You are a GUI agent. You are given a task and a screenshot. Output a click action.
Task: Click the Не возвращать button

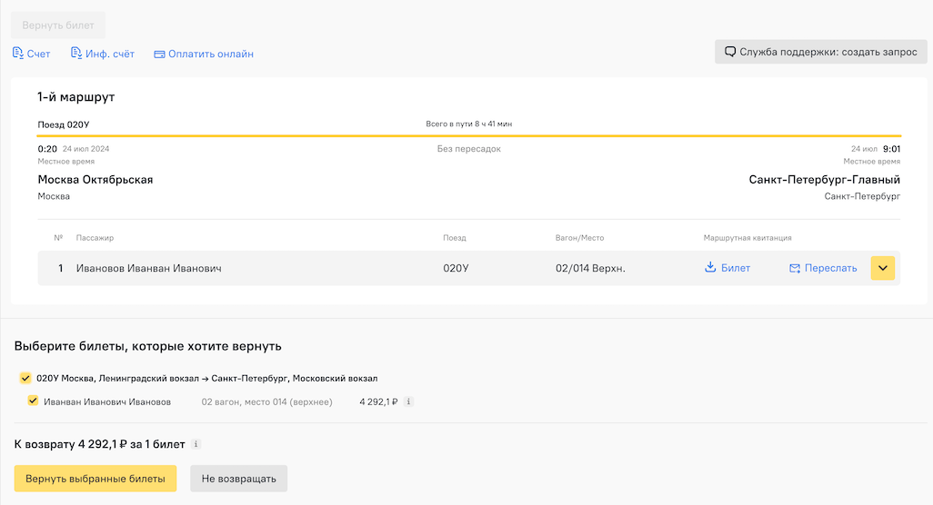coord(238,479)
